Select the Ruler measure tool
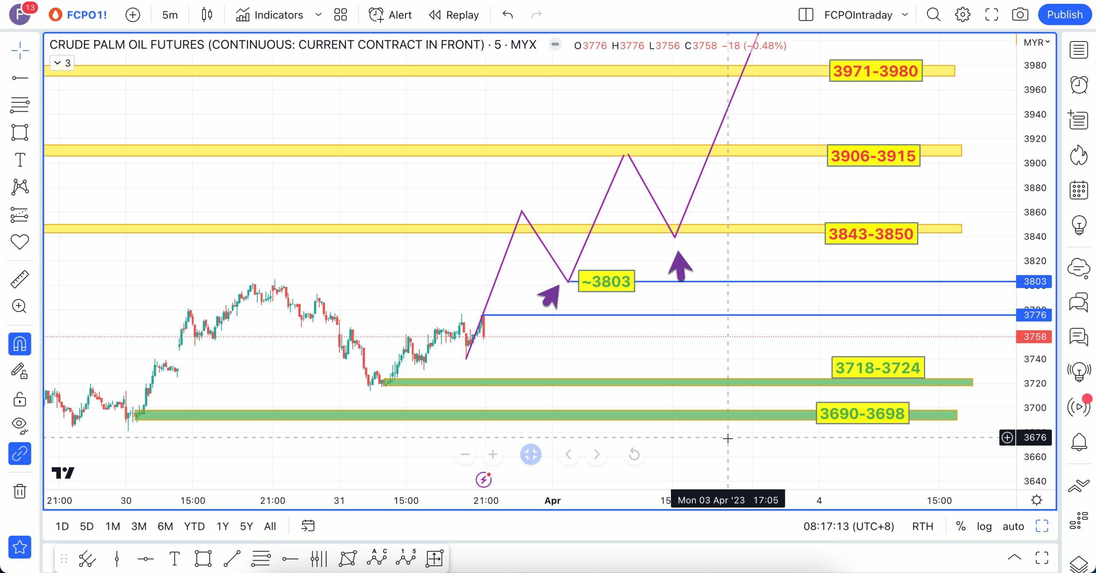Image resolution: width=1096 pixels, height=573 pixels. pos(19,279)
